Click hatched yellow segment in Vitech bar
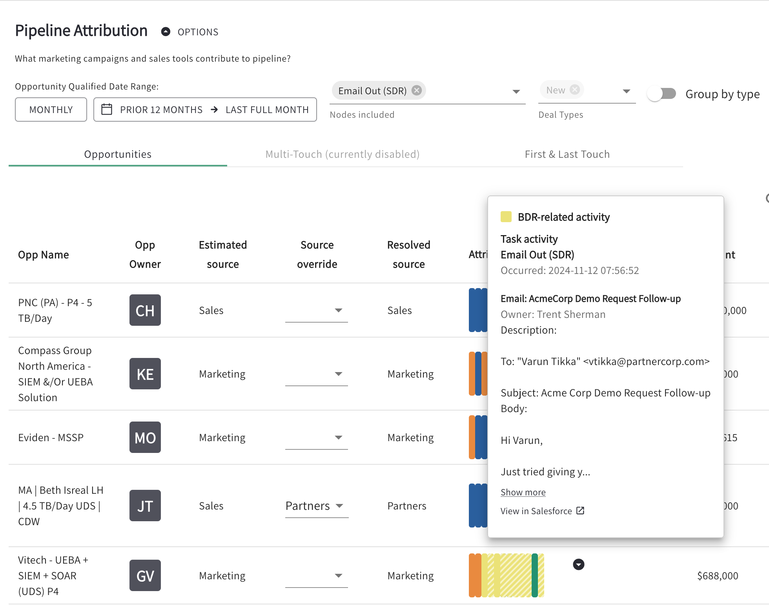 tap(516, 575)
